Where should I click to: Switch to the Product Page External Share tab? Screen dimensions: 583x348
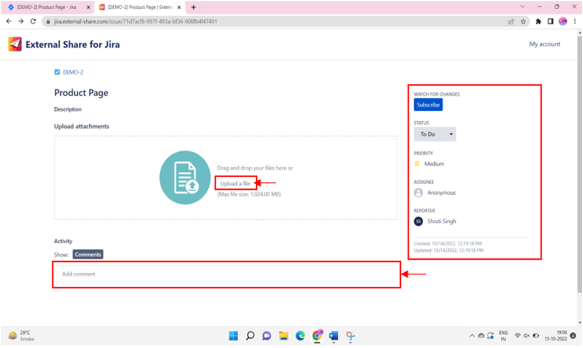(x=140, y=7)
